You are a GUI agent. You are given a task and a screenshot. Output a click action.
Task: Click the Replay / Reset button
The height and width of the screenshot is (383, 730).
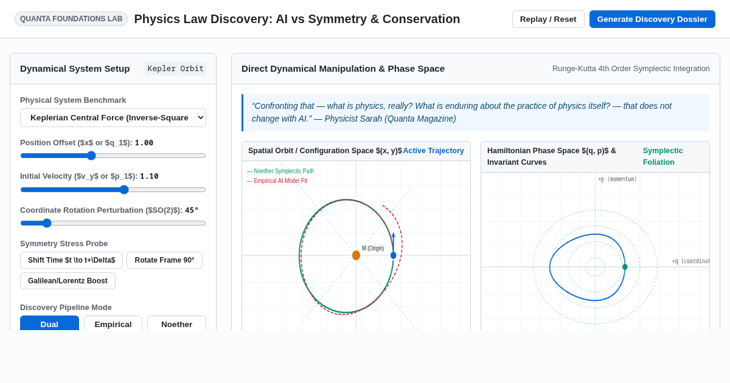tap(548, 19)
